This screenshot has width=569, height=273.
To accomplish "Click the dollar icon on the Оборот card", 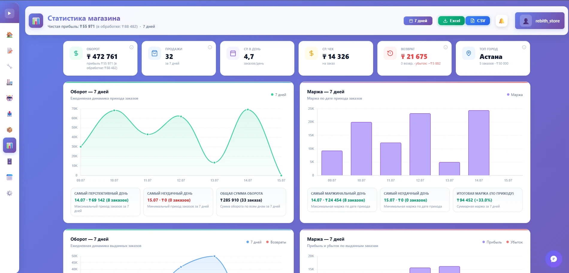I will 76,53.
